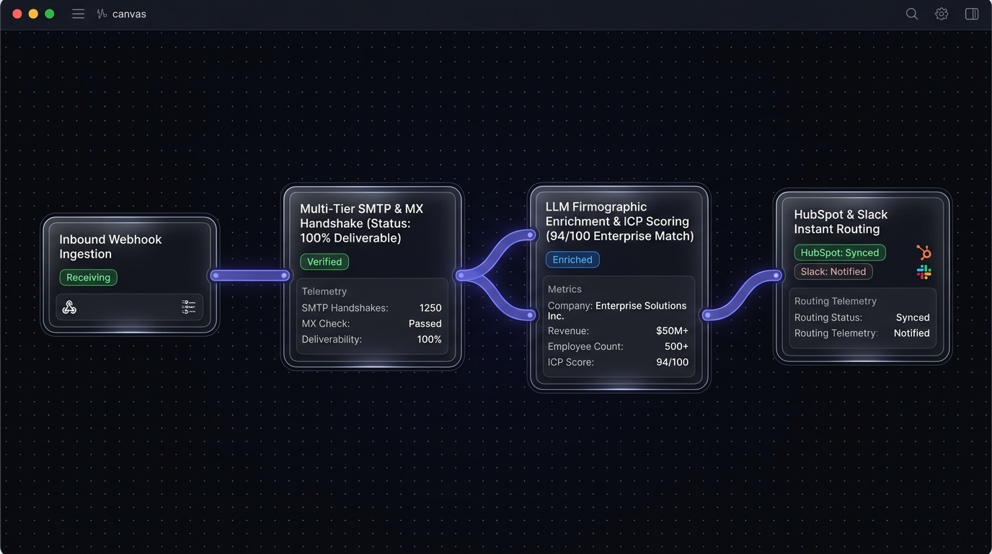Click the Employee Count 500+ value

[676, 347]
